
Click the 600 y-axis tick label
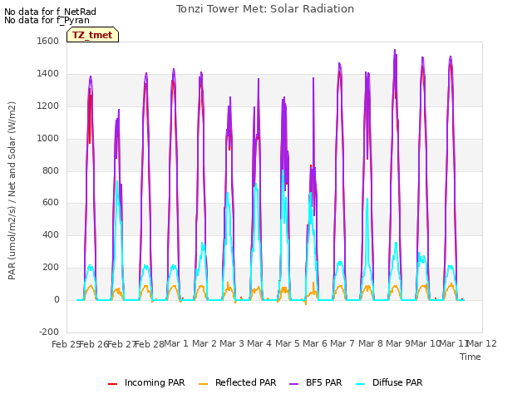click(x=51, y=203)
